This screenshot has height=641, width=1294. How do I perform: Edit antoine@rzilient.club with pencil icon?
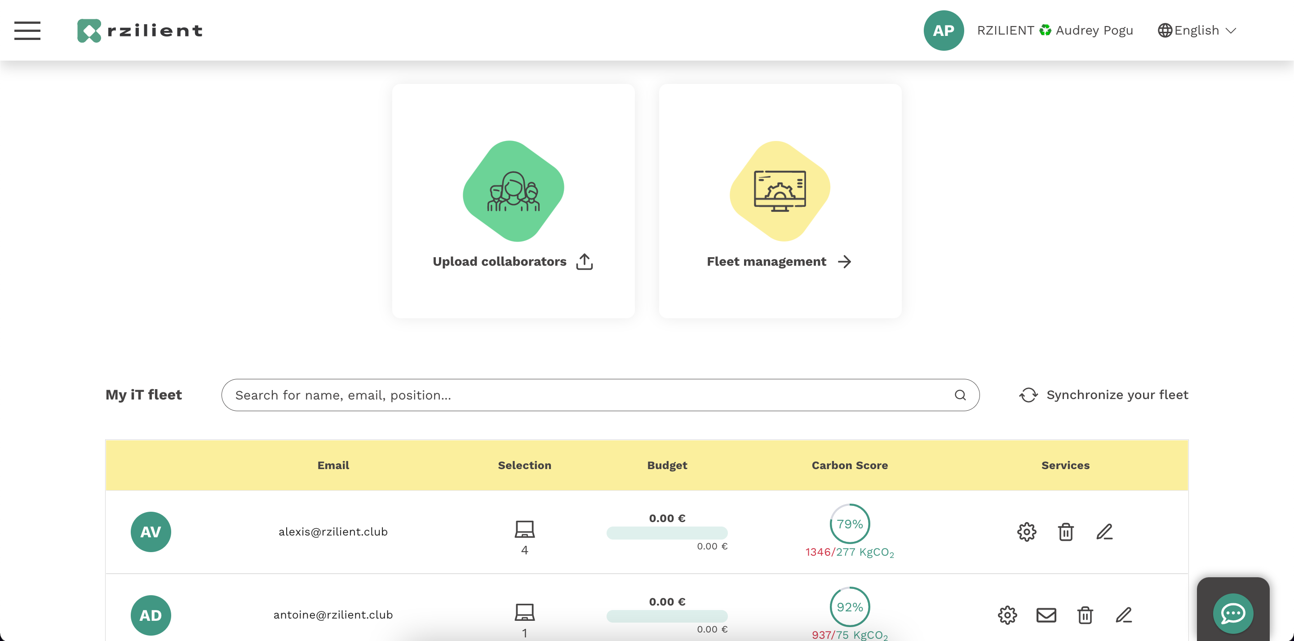(x=1123, y=615)
